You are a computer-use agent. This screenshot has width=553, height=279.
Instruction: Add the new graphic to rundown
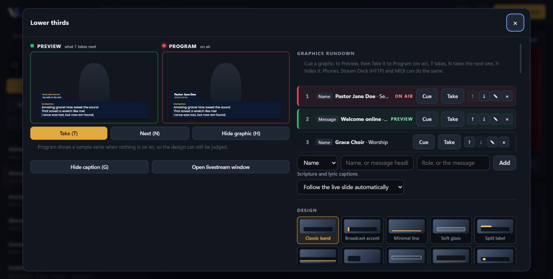[x=505, y=163]
